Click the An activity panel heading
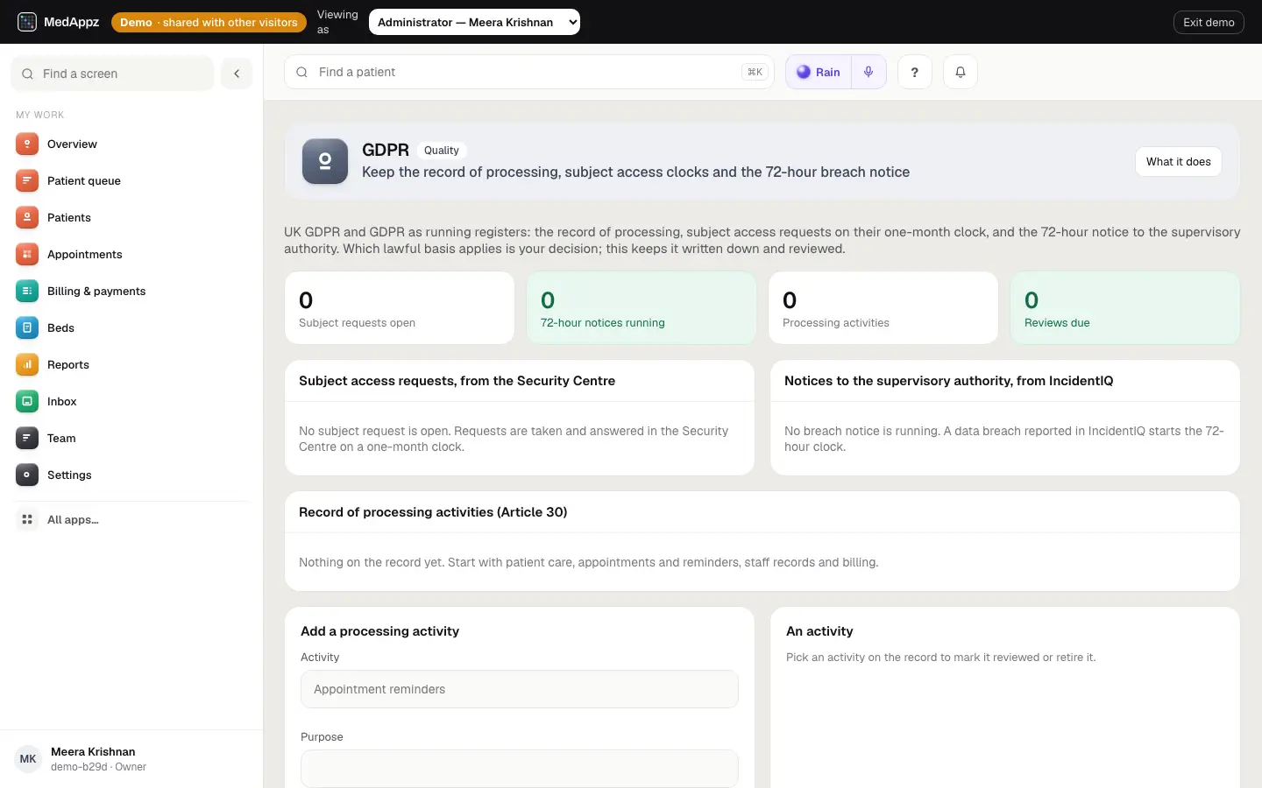 pos(819,631)
